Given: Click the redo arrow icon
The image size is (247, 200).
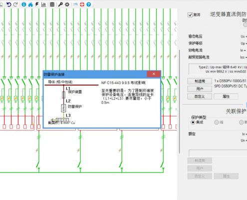Looking at the screenshot, I should pos(15,4).
